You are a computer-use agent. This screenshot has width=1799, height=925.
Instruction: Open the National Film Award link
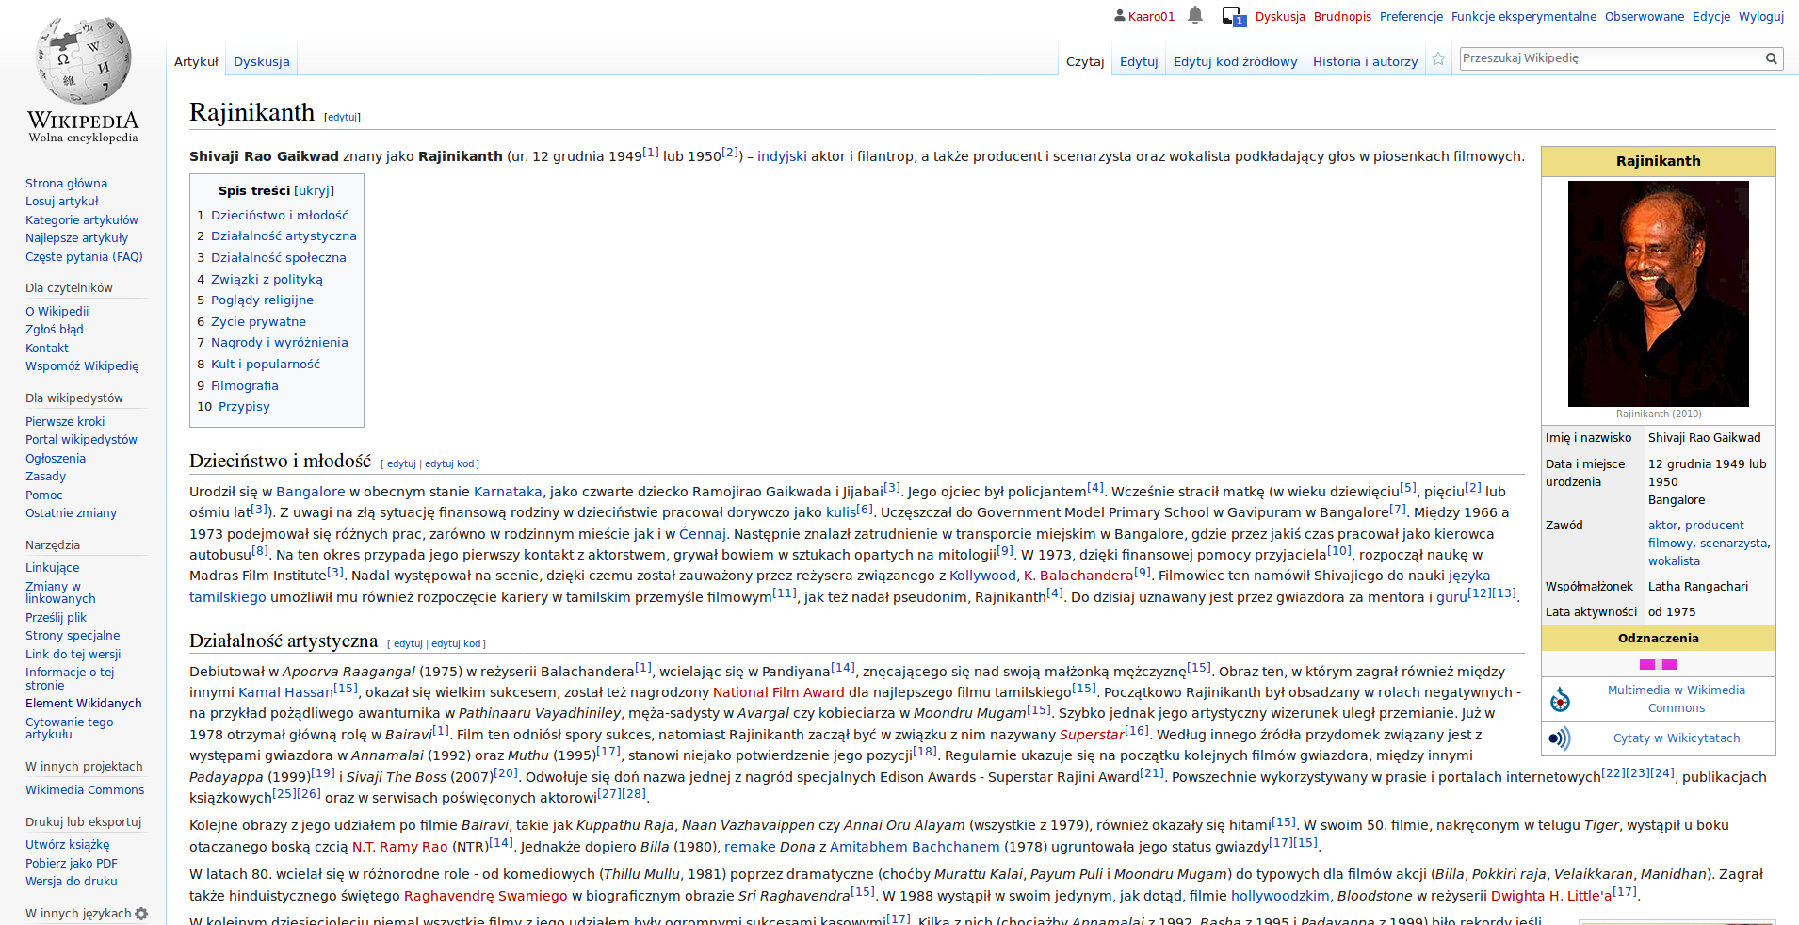(x=778, y=692)
